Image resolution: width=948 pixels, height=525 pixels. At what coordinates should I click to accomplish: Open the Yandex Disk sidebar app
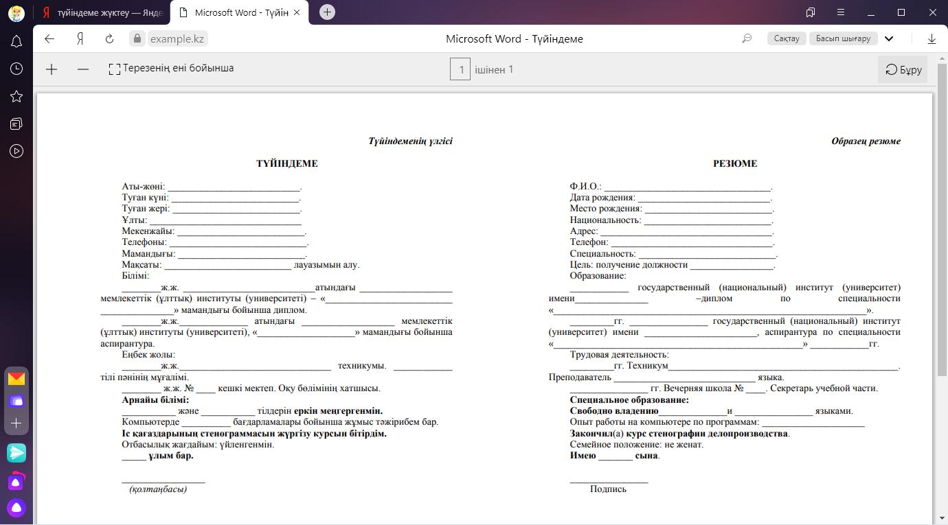pyautogui.click(x=16, y=401)
